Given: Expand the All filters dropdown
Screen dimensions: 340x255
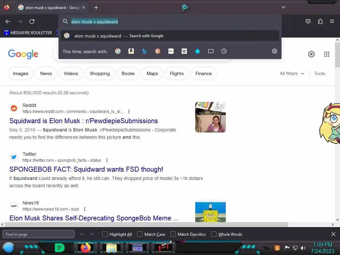Looking at the screenshot, I should (x=292, y=73).
